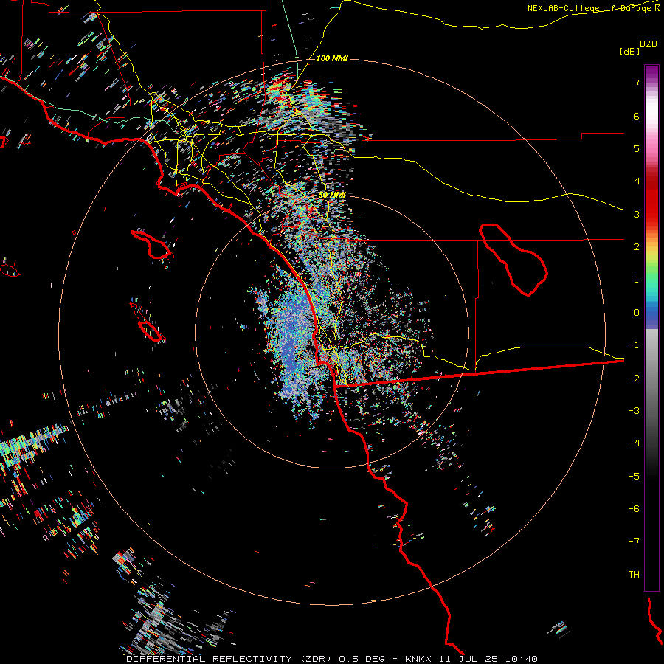Click the scale value 3 on legend

point(637,214)
